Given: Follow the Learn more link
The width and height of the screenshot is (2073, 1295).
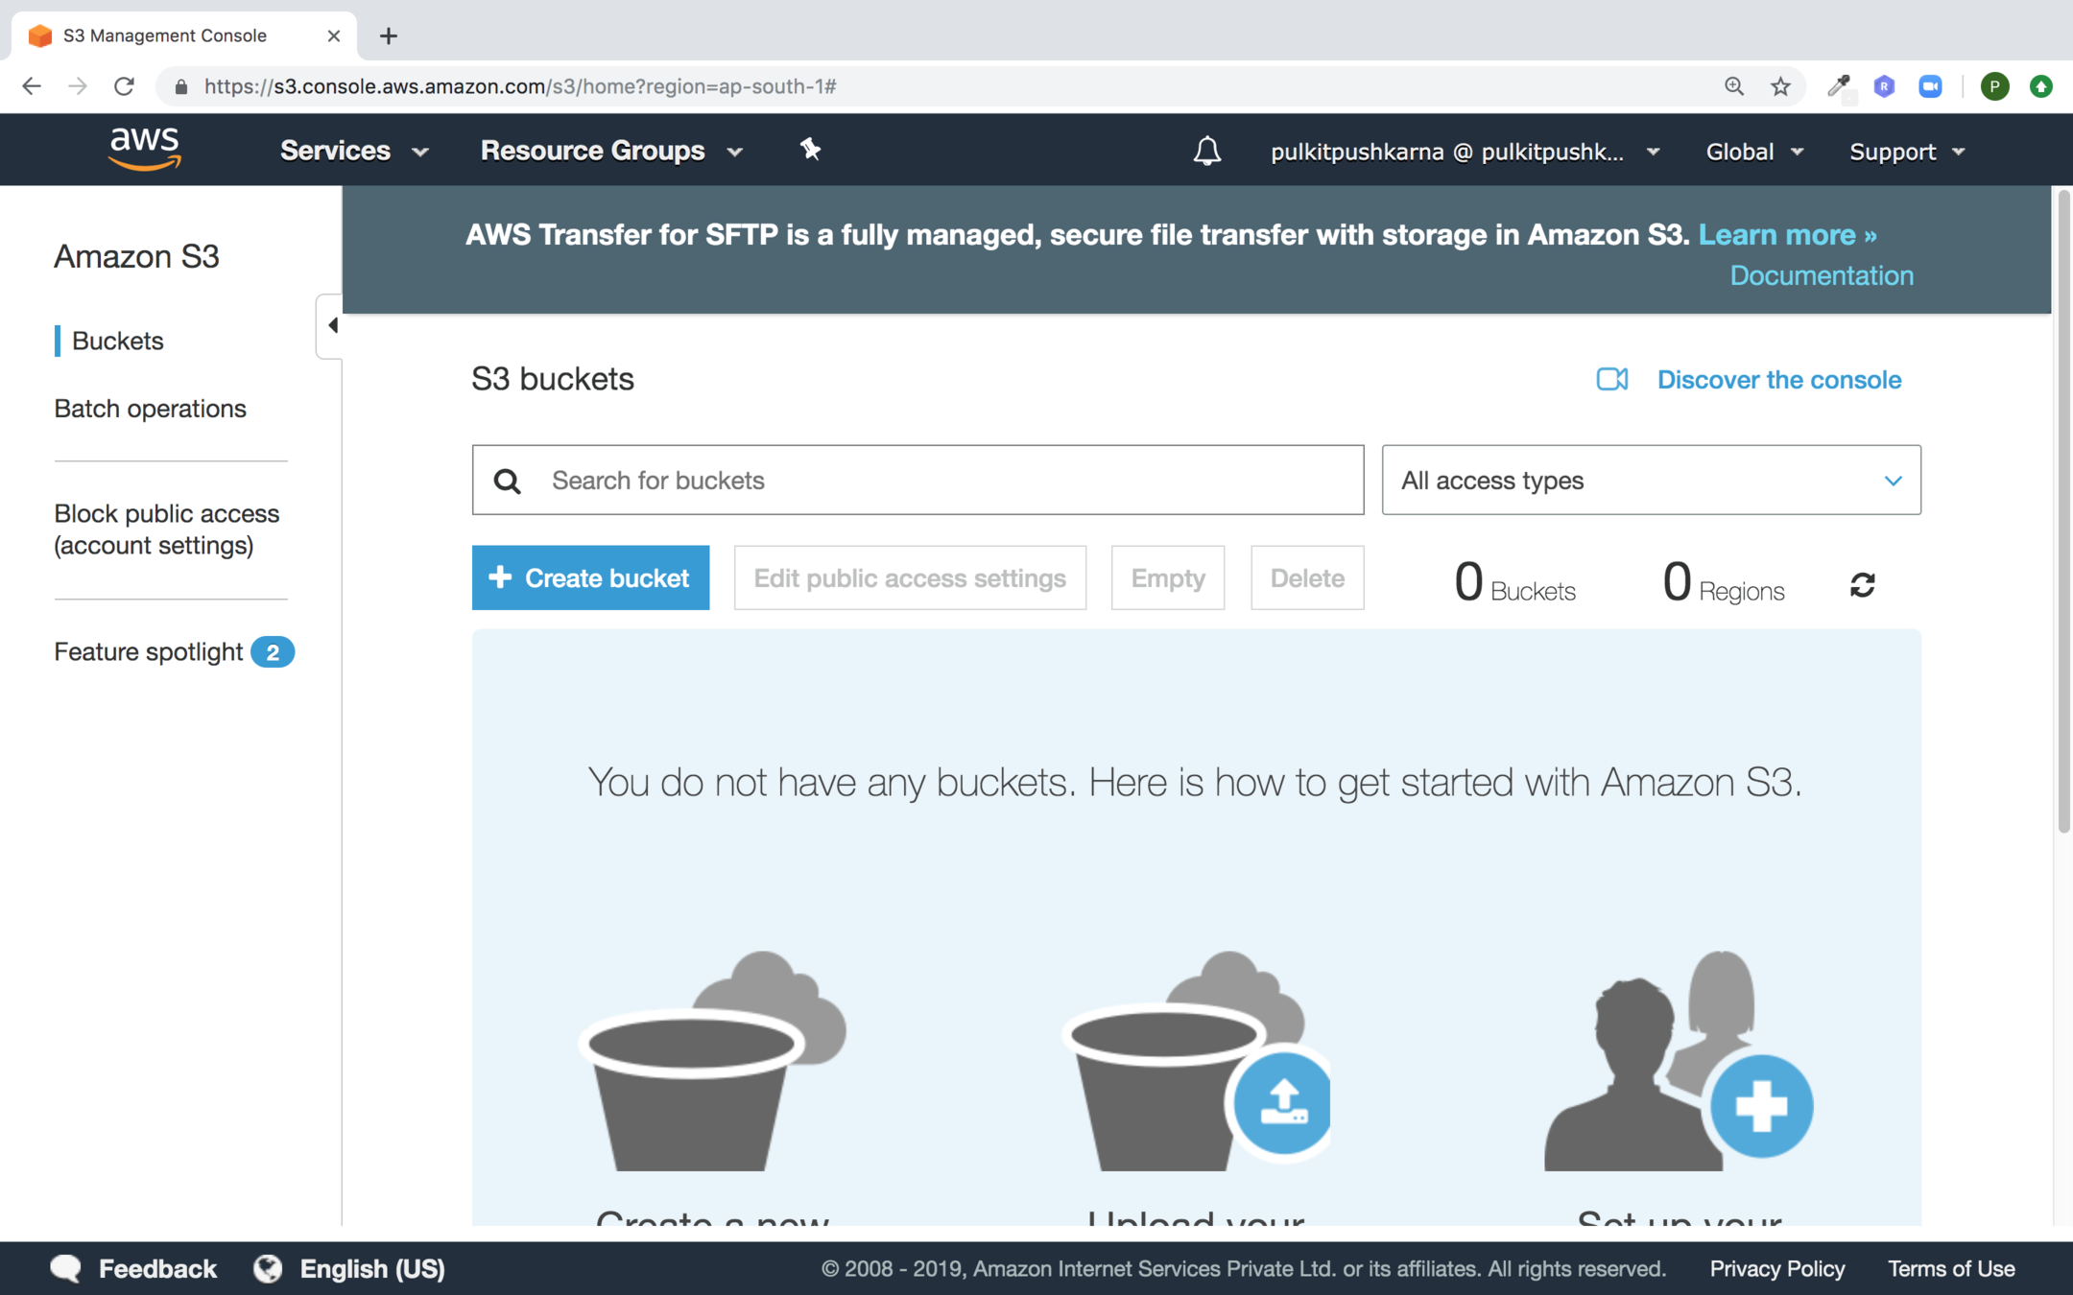Looking at the screenshot, I should 1787,235.
